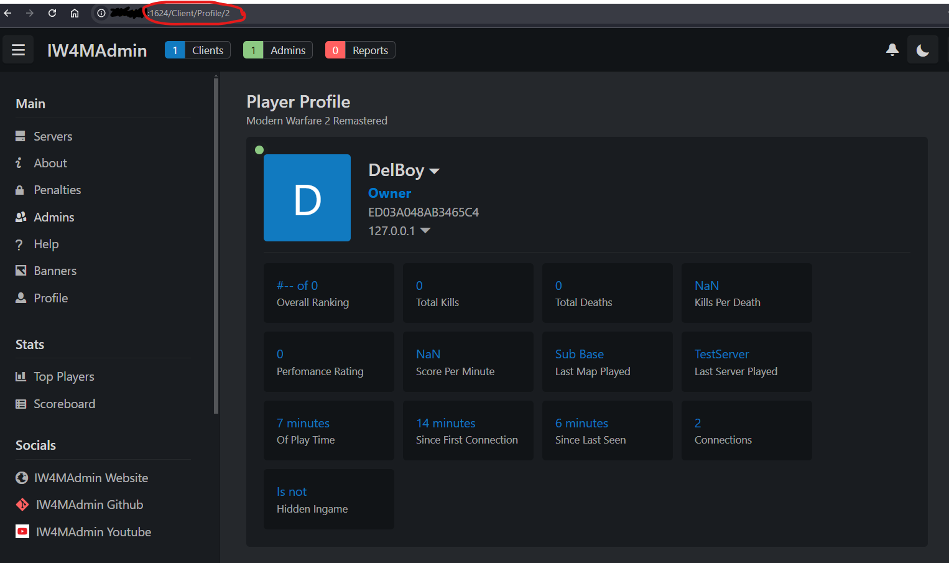This screenshot has height=563, width=949.
Task: Click TestServer last server value
Action: (721, 354)
